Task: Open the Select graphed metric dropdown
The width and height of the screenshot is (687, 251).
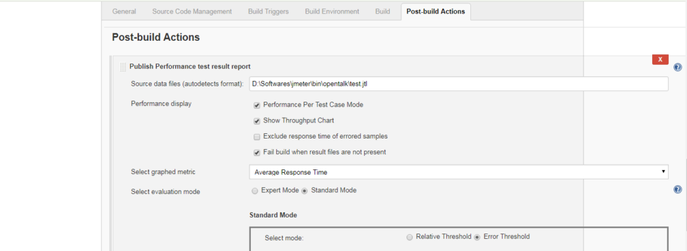Action: click(459, 172)
